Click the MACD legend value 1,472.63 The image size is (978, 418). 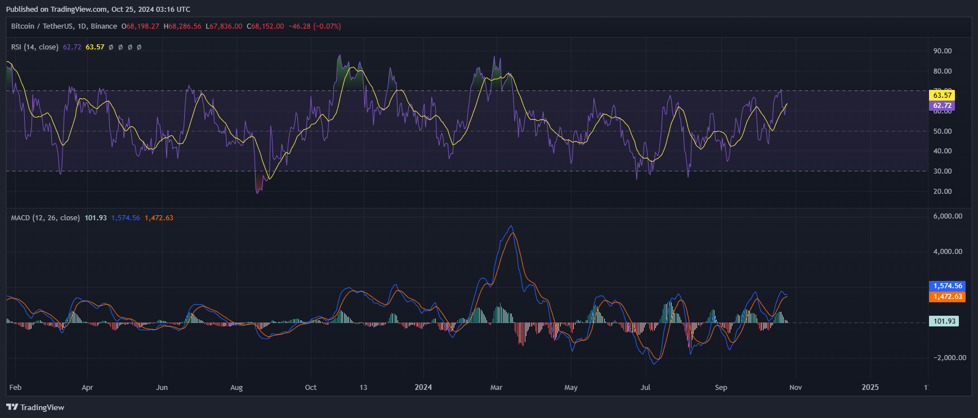coord(159,218)
